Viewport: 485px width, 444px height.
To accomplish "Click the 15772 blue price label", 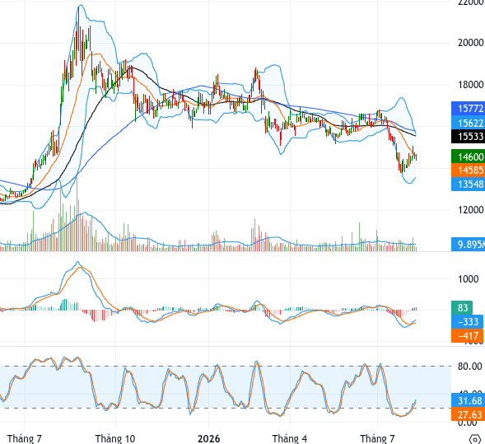I will pos(468,109).
